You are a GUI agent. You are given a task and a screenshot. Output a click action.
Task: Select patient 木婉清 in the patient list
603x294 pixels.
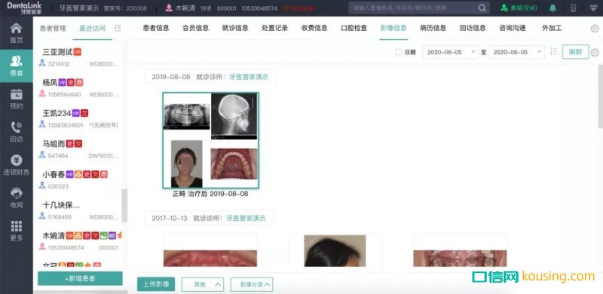(80, 241)
